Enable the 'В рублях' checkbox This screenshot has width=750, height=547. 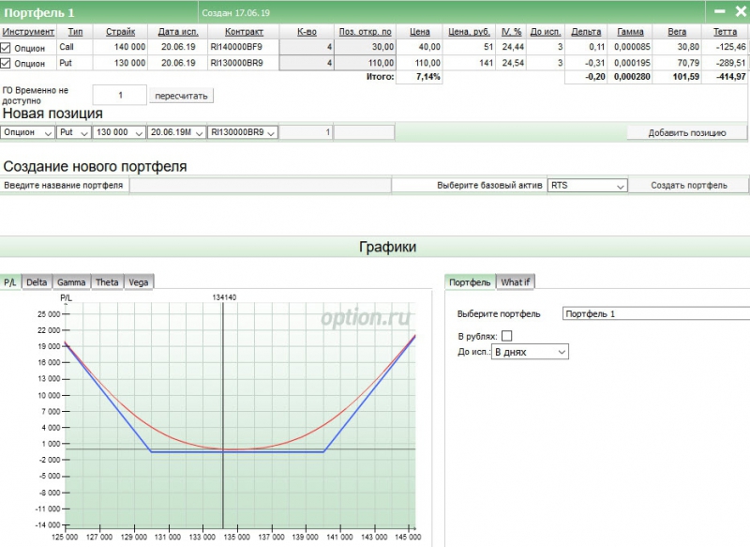pyautogui.click(x=507, y=335)
